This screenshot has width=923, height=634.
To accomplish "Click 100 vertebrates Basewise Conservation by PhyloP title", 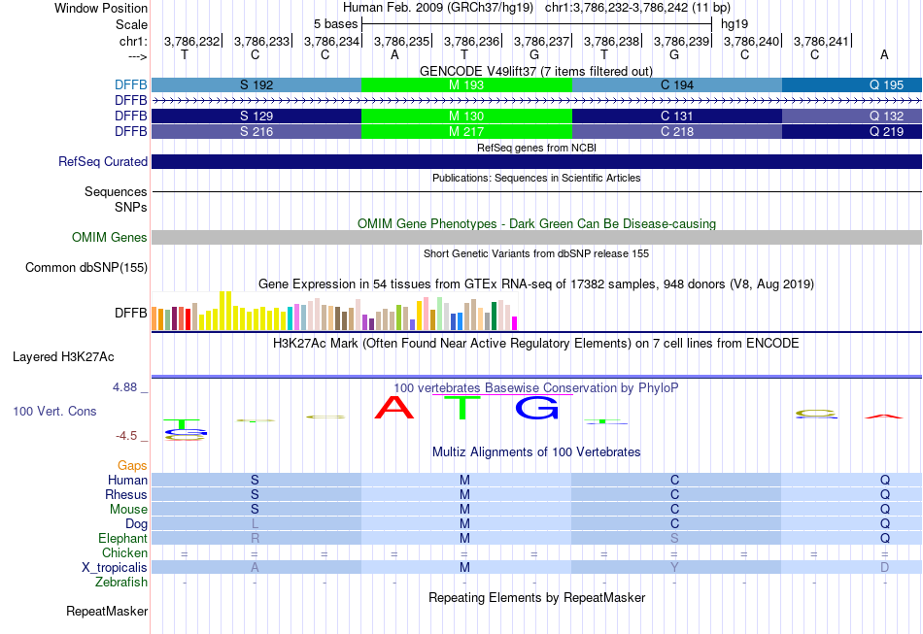I will tap(535, 388).
